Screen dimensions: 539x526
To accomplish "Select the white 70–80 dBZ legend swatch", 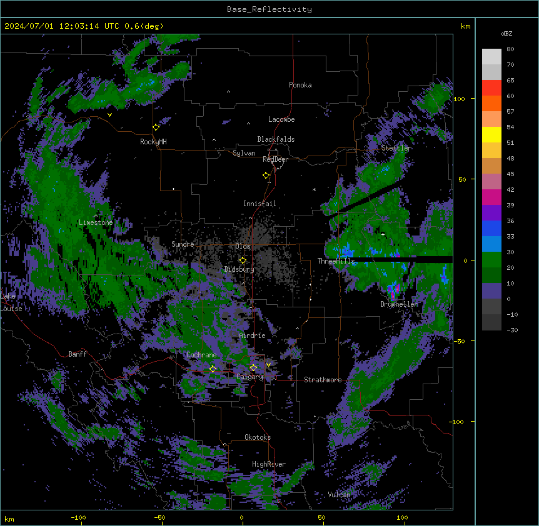I will click(x=491, y=57).
